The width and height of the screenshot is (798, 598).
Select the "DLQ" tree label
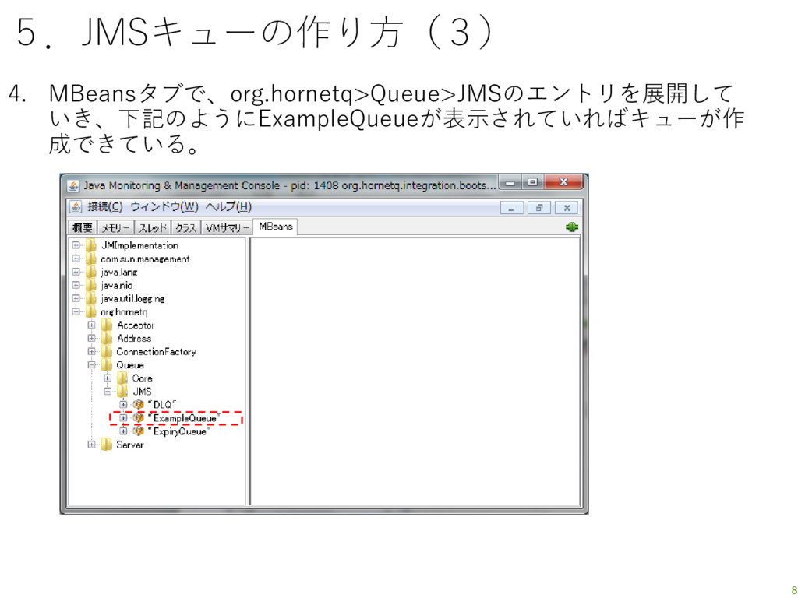tap(162, 405)
